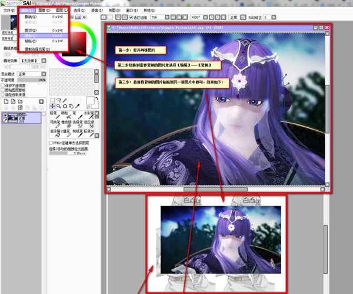Select the rotate canvas tool

click(x=65, y=106)
